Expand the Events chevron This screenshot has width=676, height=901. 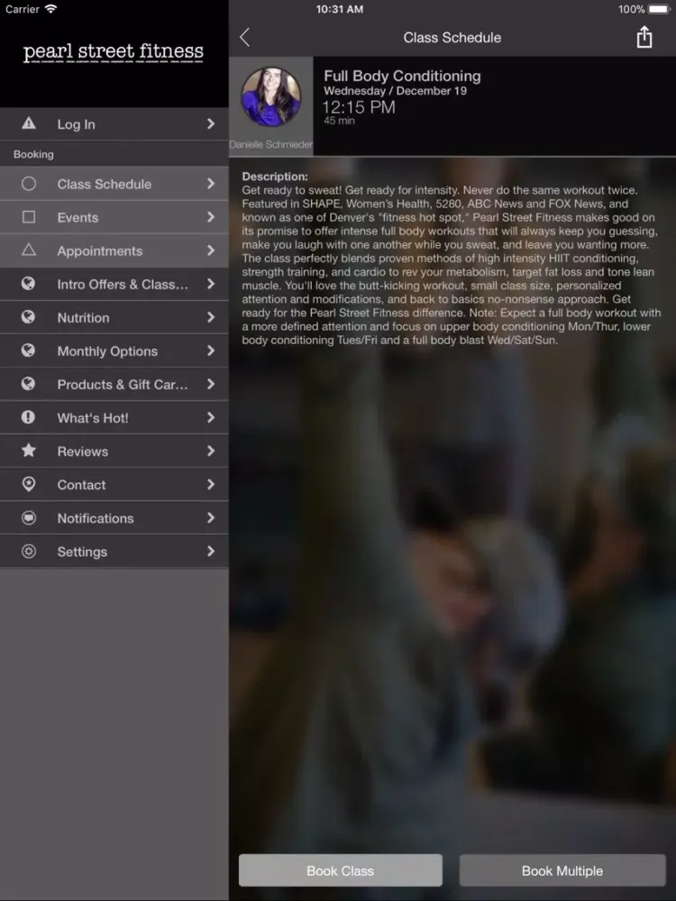click(x=211, y=216)
